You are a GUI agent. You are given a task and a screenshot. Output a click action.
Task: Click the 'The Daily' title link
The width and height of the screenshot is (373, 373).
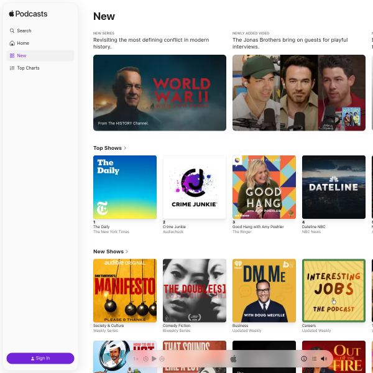click(101, 227)
